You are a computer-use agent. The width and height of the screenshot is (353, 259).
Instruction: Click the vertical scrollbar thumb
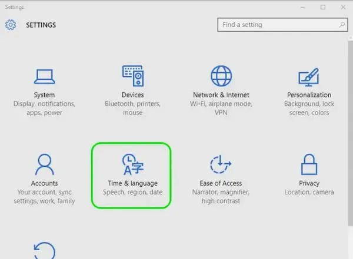pyautogui.click(x=350, y=133)
